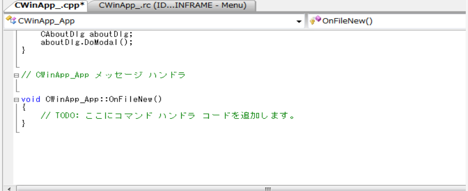Click the TODO comment line
This screenshot has height=191, width=468.
pyautogui.click(x=168, y=116)
